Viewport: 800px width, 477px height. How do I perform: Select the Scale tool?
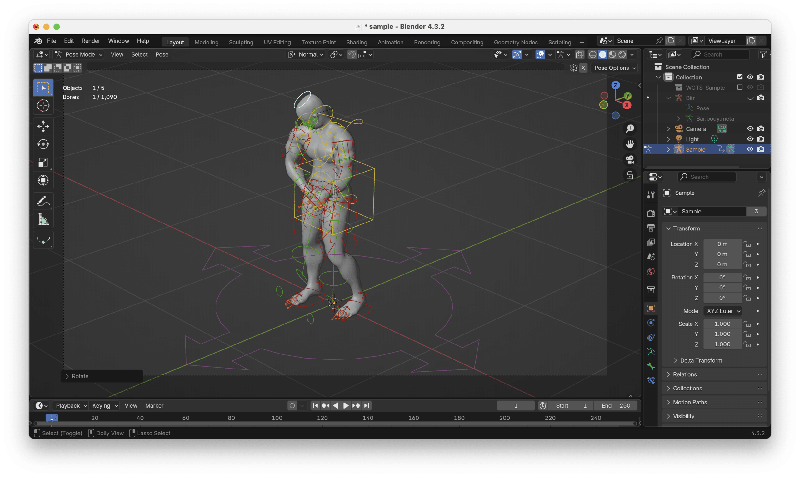click(43, 162)
